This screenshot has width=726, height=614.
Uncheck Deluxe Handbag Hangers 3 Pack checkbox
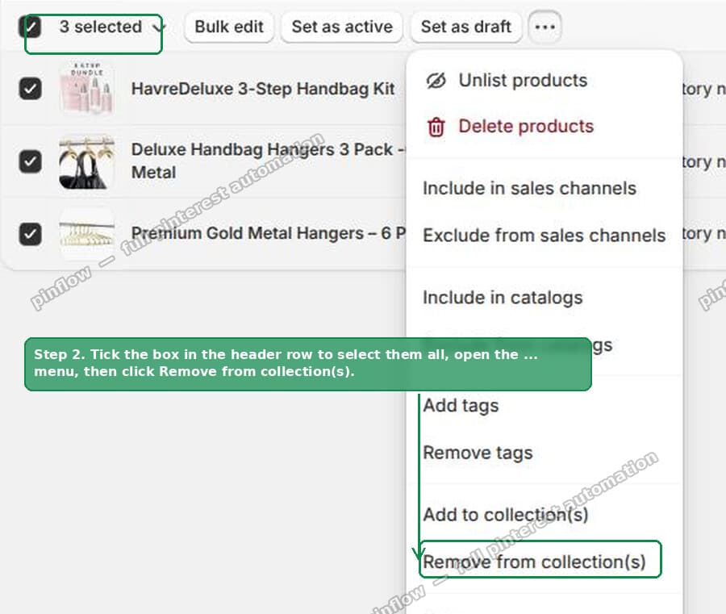point(30,161)
